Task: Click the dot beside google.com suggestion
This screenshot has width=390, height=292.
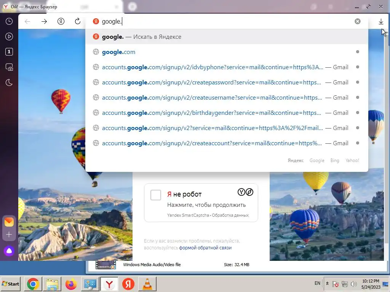Action: [x=357, y=52]
